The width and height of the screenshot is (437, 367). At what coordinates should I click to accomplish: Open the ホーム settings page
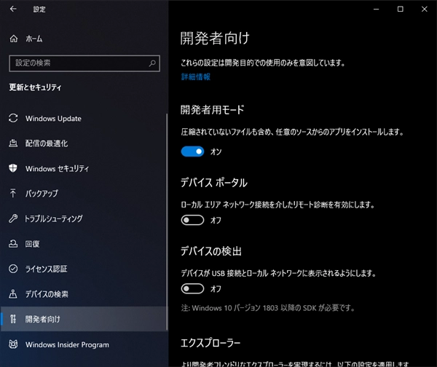(84, 39)
